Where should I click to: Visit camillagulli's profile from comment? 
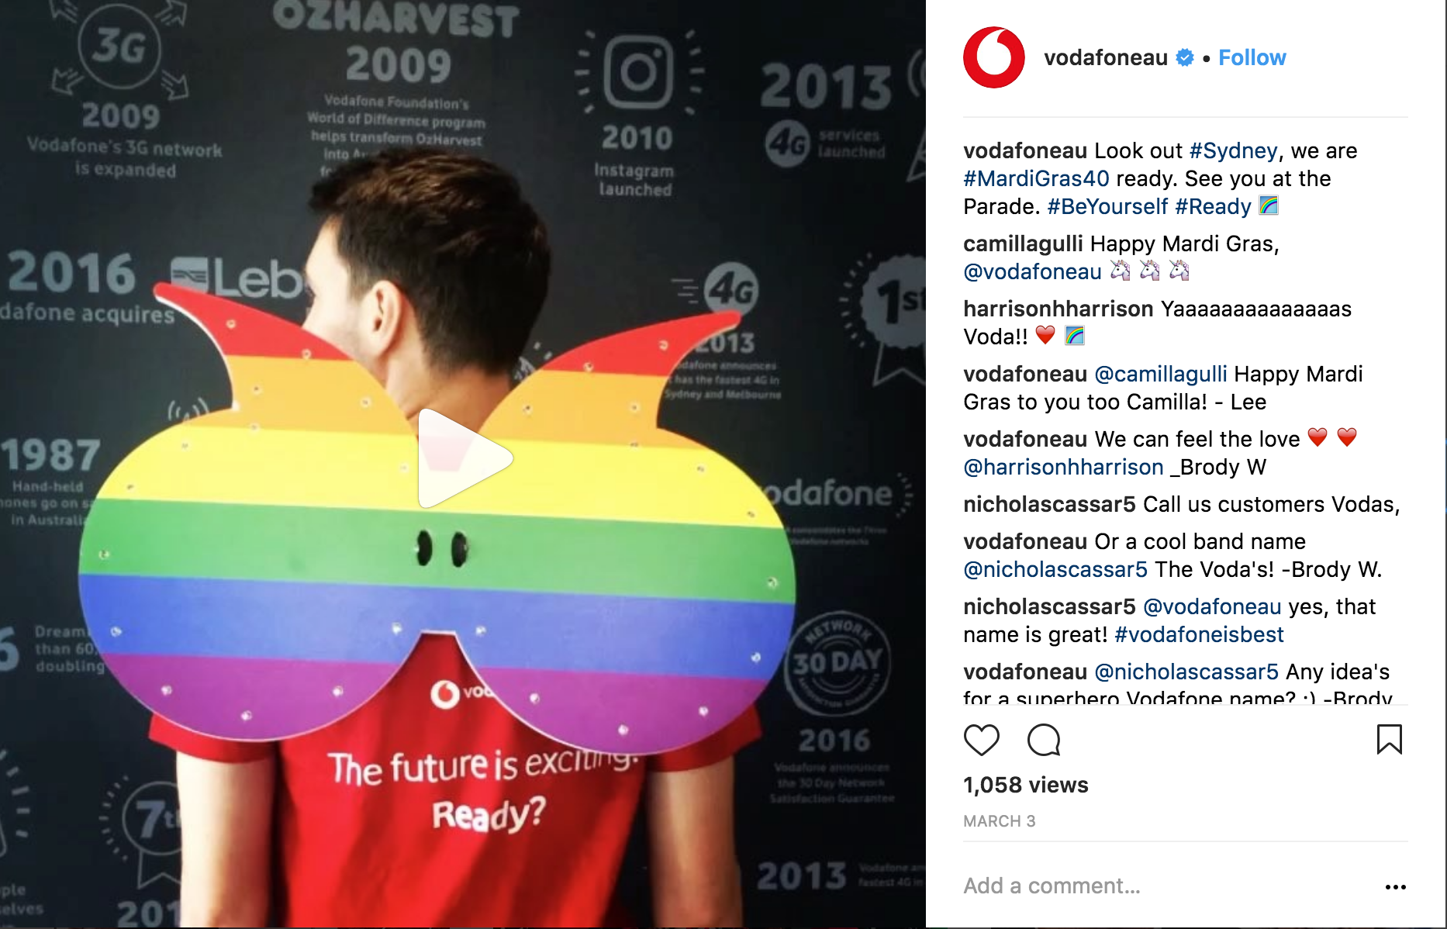click(x=1023, y=243)
